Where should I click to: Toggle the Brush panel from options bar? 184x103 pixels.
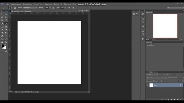[x=15, y=8]
